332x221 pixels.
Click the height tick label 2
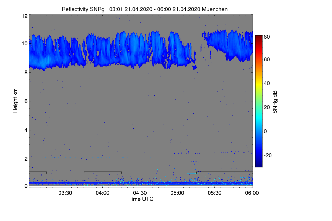click(x=26, y=159)
